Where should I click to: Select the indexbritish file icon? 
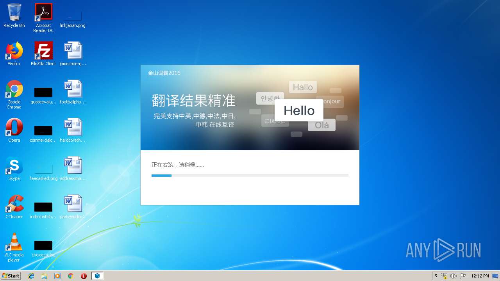click(x=43, y=210)
